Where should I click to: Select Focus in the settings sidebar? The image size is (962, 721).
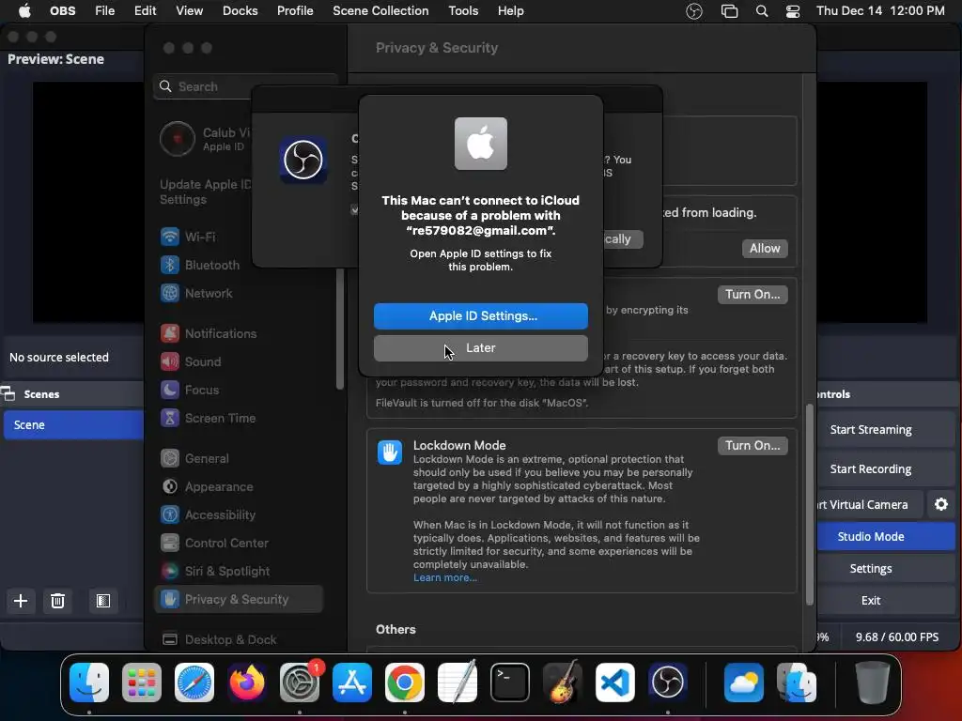(240, 390)
